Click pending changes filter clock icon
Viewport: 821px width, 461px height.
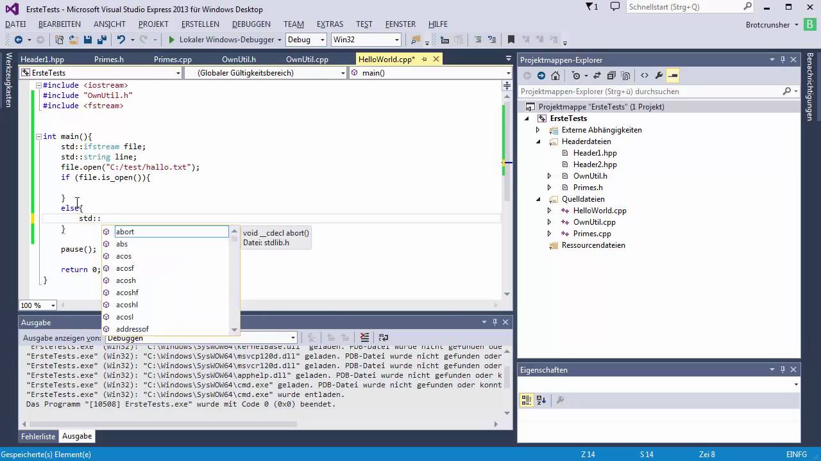pyautogui.click(x=576, y=76)
